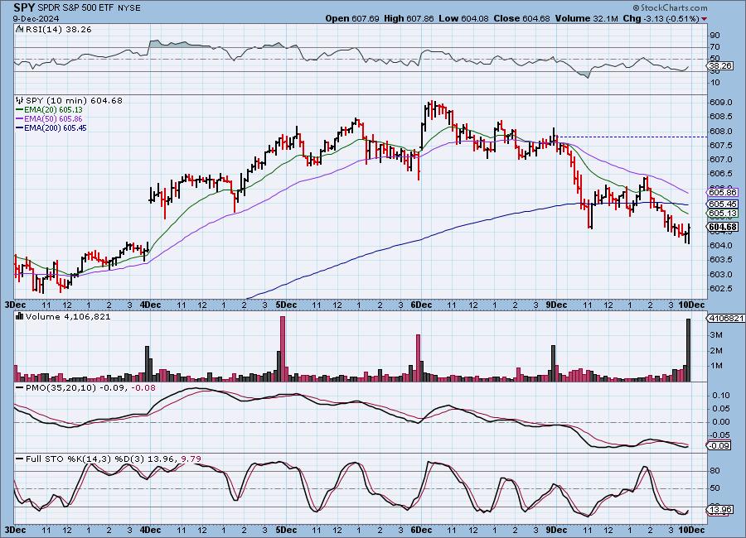The width and height of the screenshot is (746, 538).
Task: Click the 604.68 last price tag
Action: 722,227
